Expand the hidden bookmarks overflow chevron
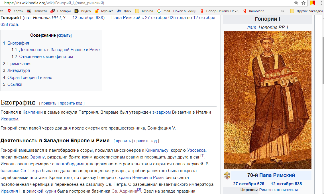Viewport: 324px width, 194px height. click(x=282, y=11)
